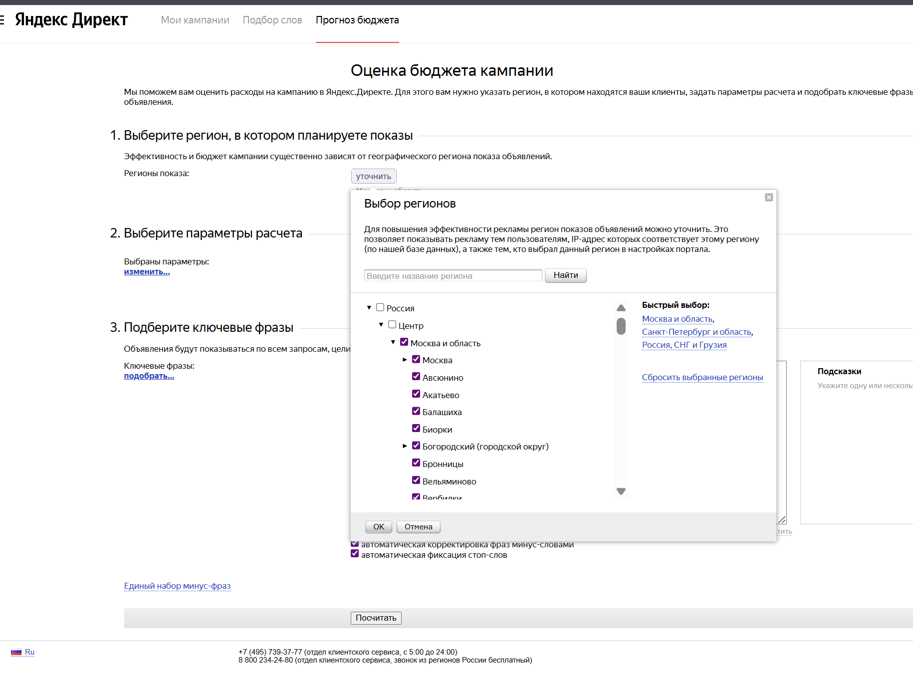
Task: Click the scroll up arrow in region list
Action: coord(621,308)
